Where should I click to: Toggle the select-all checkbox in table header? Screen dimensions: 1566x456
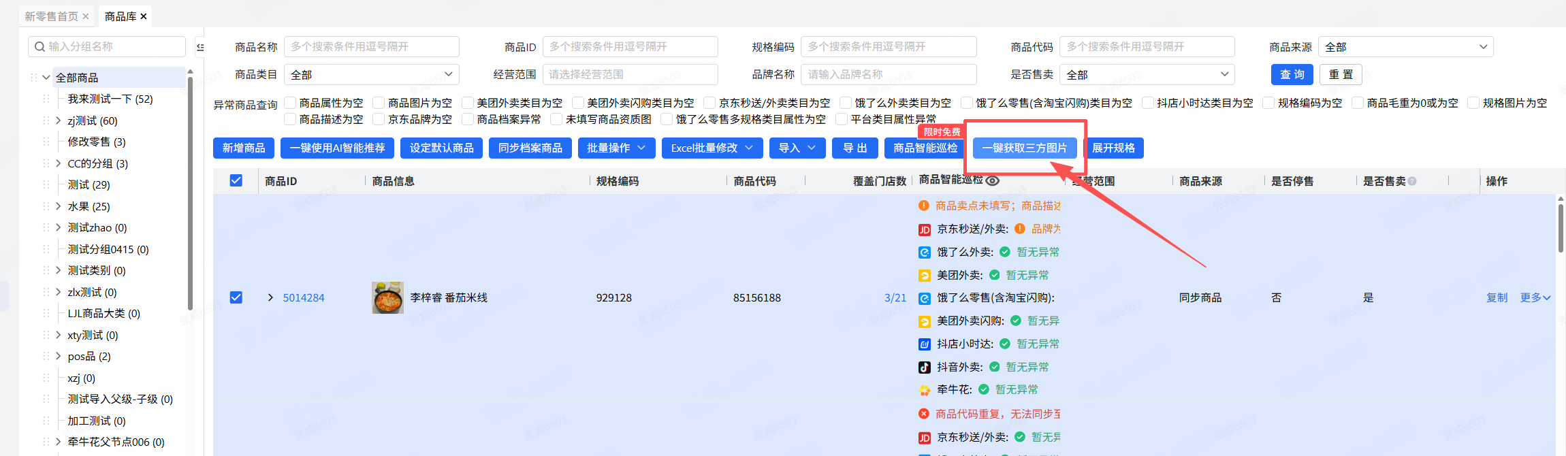[236, 180]
